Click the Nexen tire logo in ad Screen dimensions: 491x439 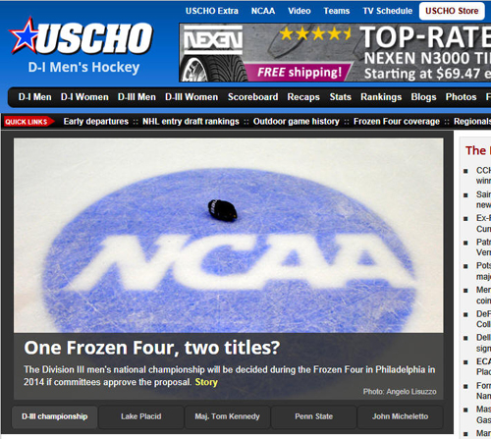tap(213, 40)
